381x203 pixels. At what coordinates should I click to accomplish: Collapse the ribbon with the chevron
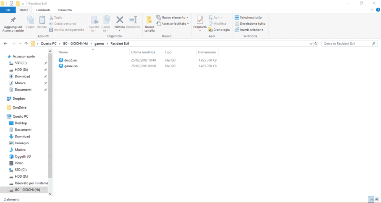point(373,10)
